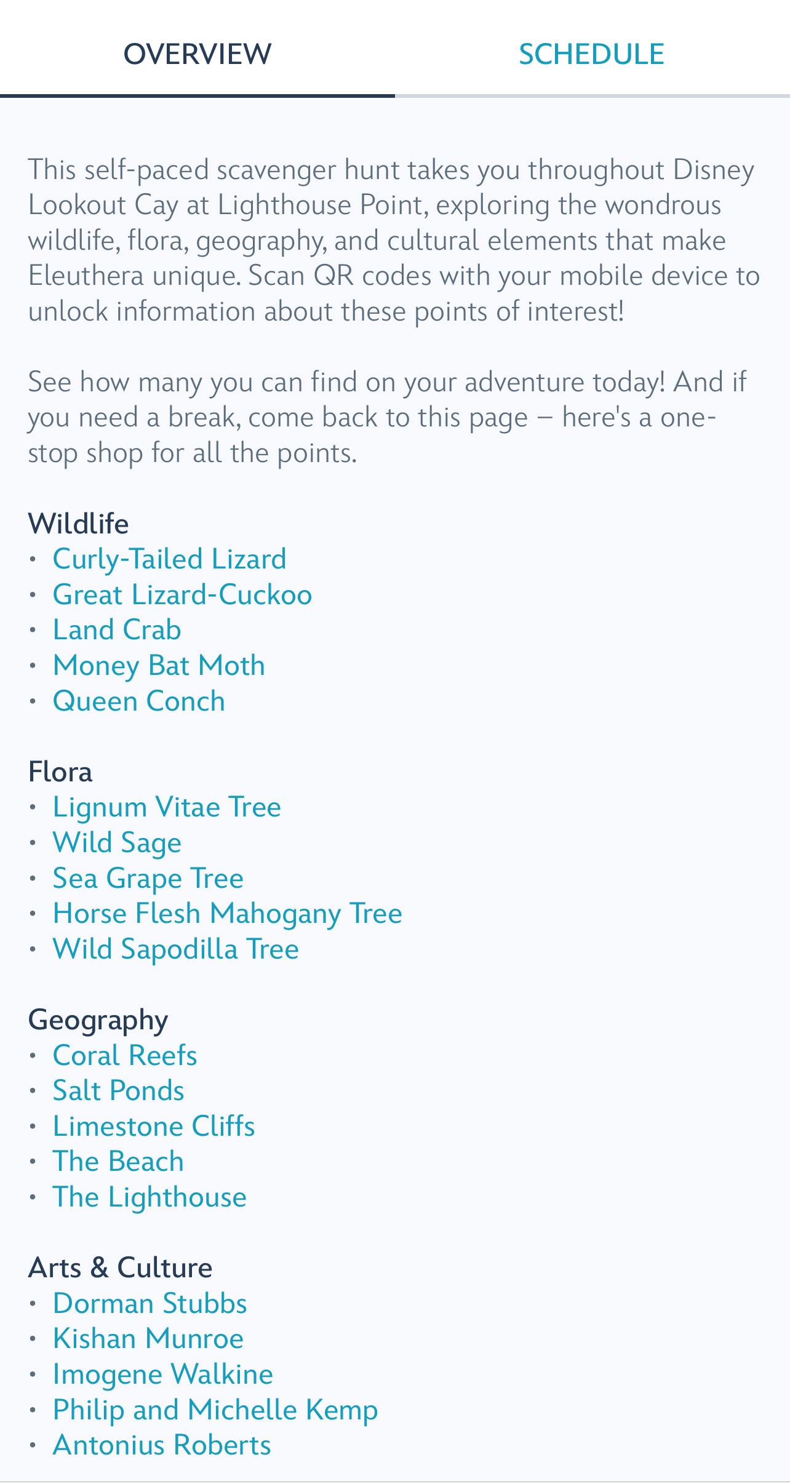Image resolution: width=790 pixels, height=1484 pixels.
Task: Open the Imogene Walkine link
Action: [x=163, y=1374]
